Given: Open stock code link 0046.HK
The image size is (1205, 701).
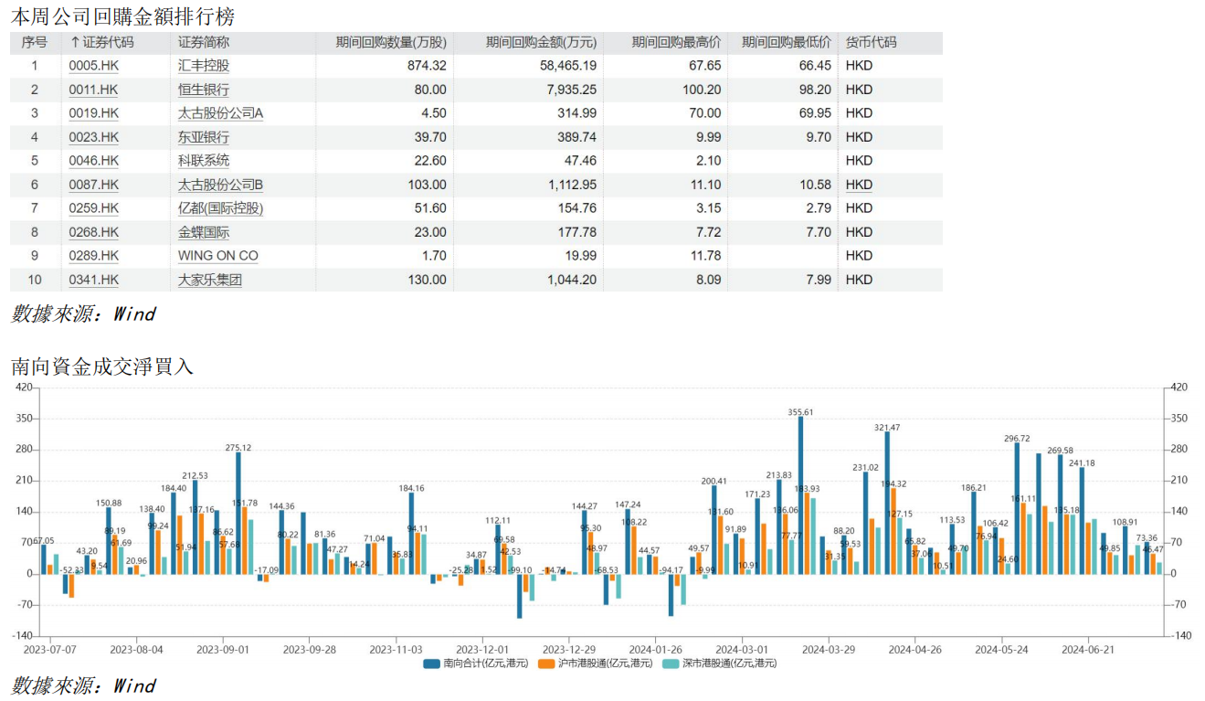Looking at the screenshot, I should (94, 161).
